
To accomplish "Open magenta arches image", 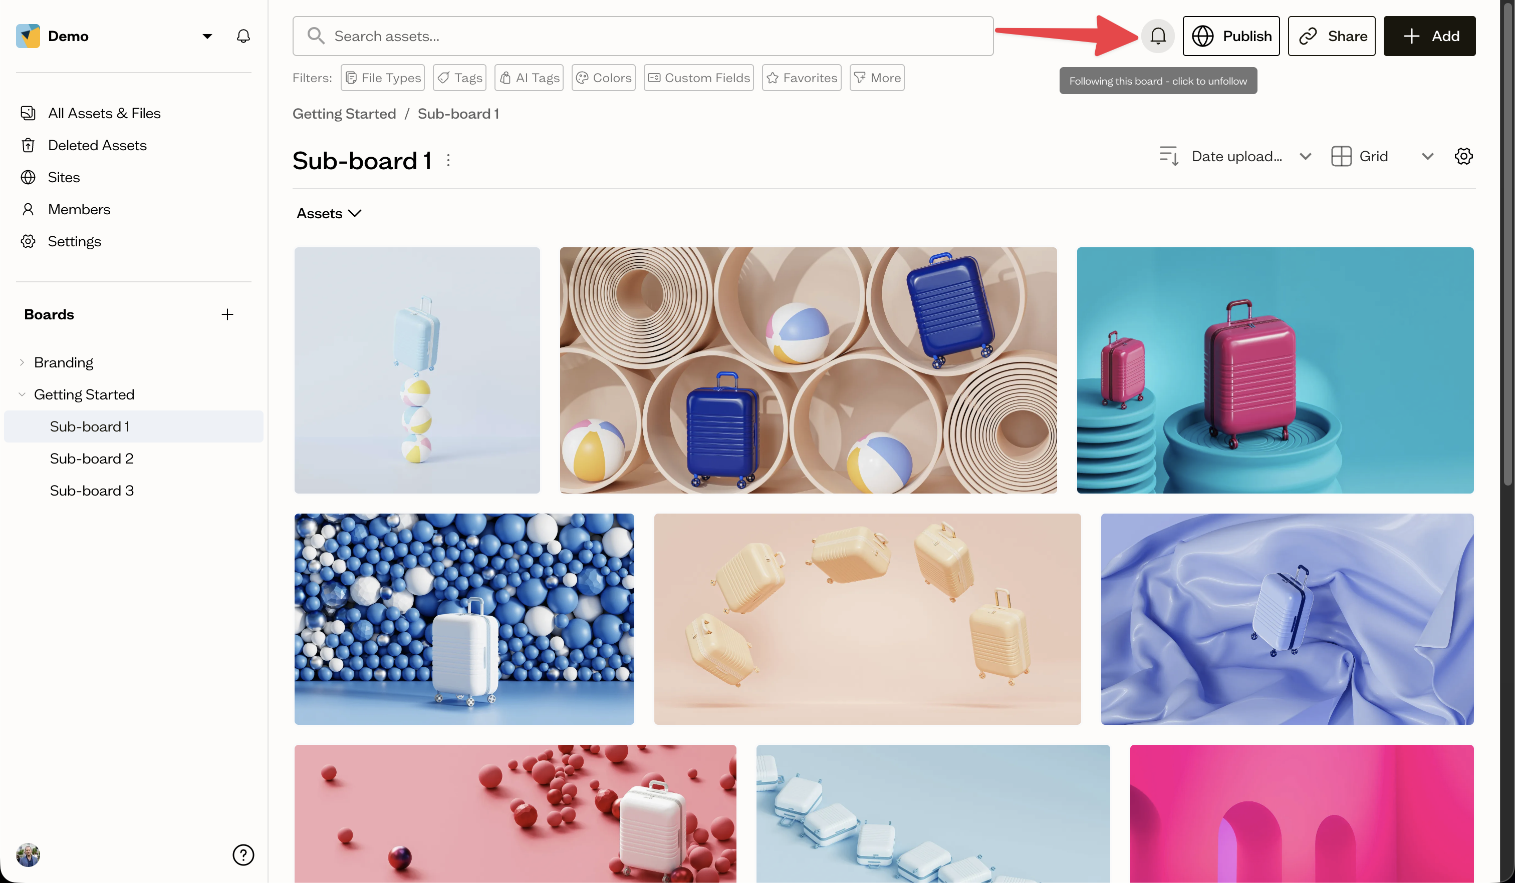I will click(x=1302, y=814).
